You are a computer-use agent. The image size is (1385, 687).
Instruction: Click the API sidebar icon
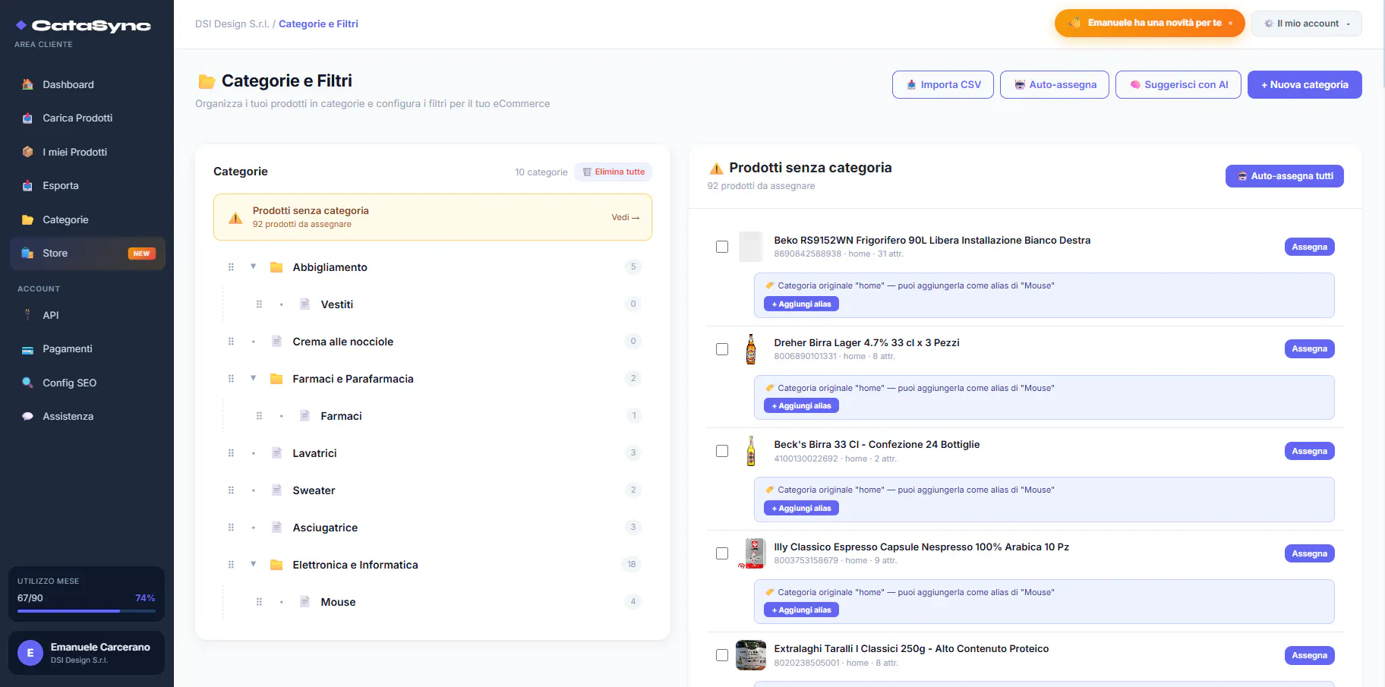point(27,315)
